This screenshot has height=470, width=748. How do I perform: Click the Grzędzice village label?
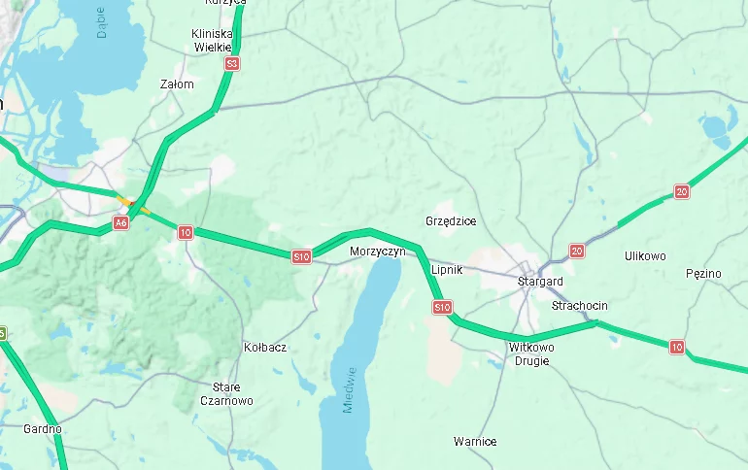point(451,221)
